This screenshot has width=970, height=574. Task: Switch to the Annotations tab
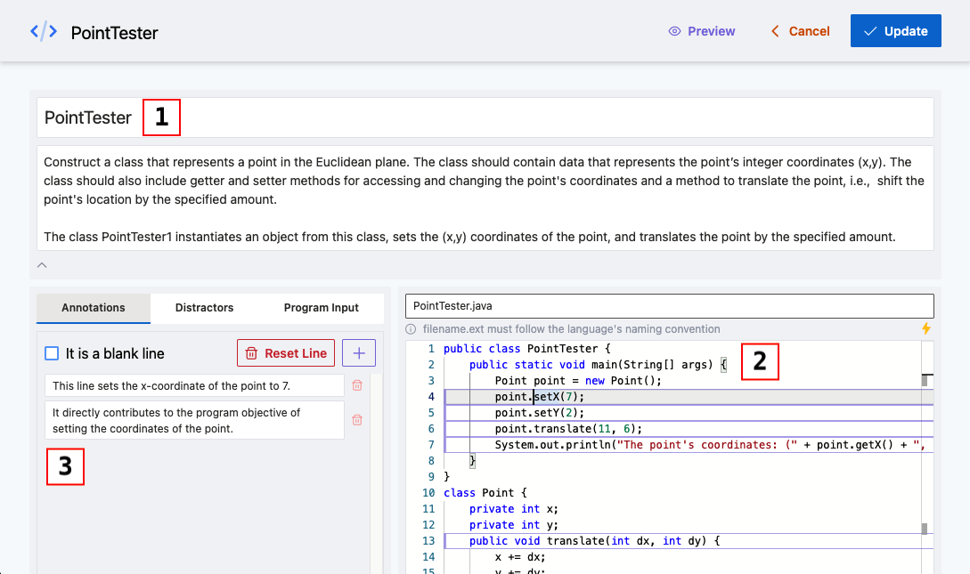point(94,308)
